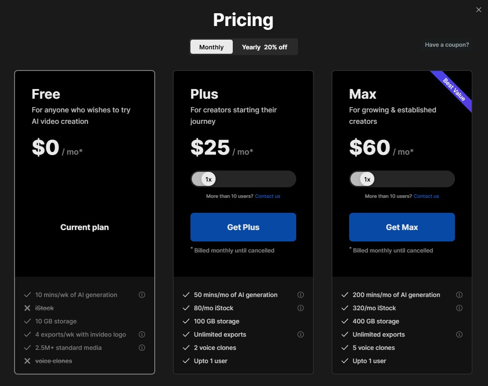Click the Max plan 1x user slider
The height and width of the screenshot is (386, 488).
[x=367, y=179]
